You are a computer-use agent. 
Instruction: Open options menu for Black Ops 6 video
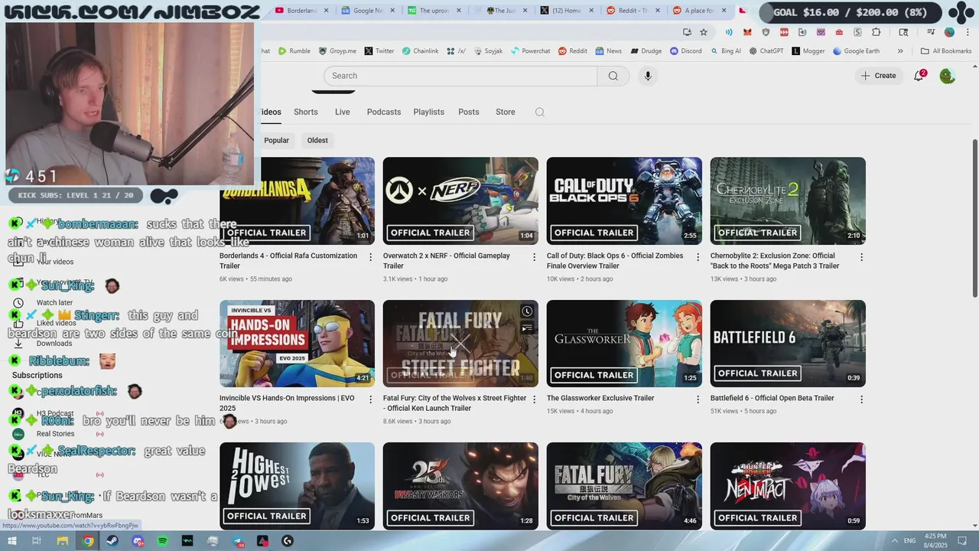[698, 257]
